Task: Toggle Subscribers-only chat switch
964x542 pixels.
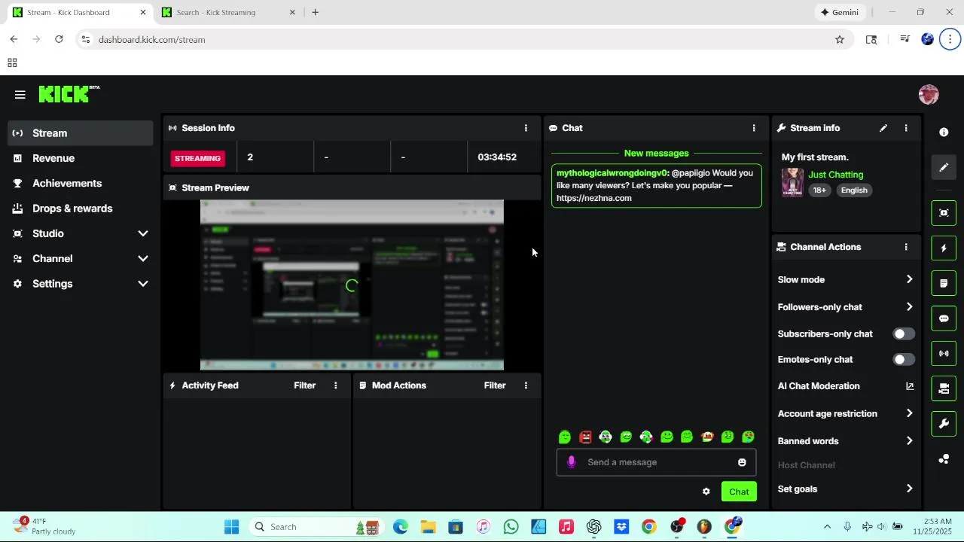Action: click(904, 333)
